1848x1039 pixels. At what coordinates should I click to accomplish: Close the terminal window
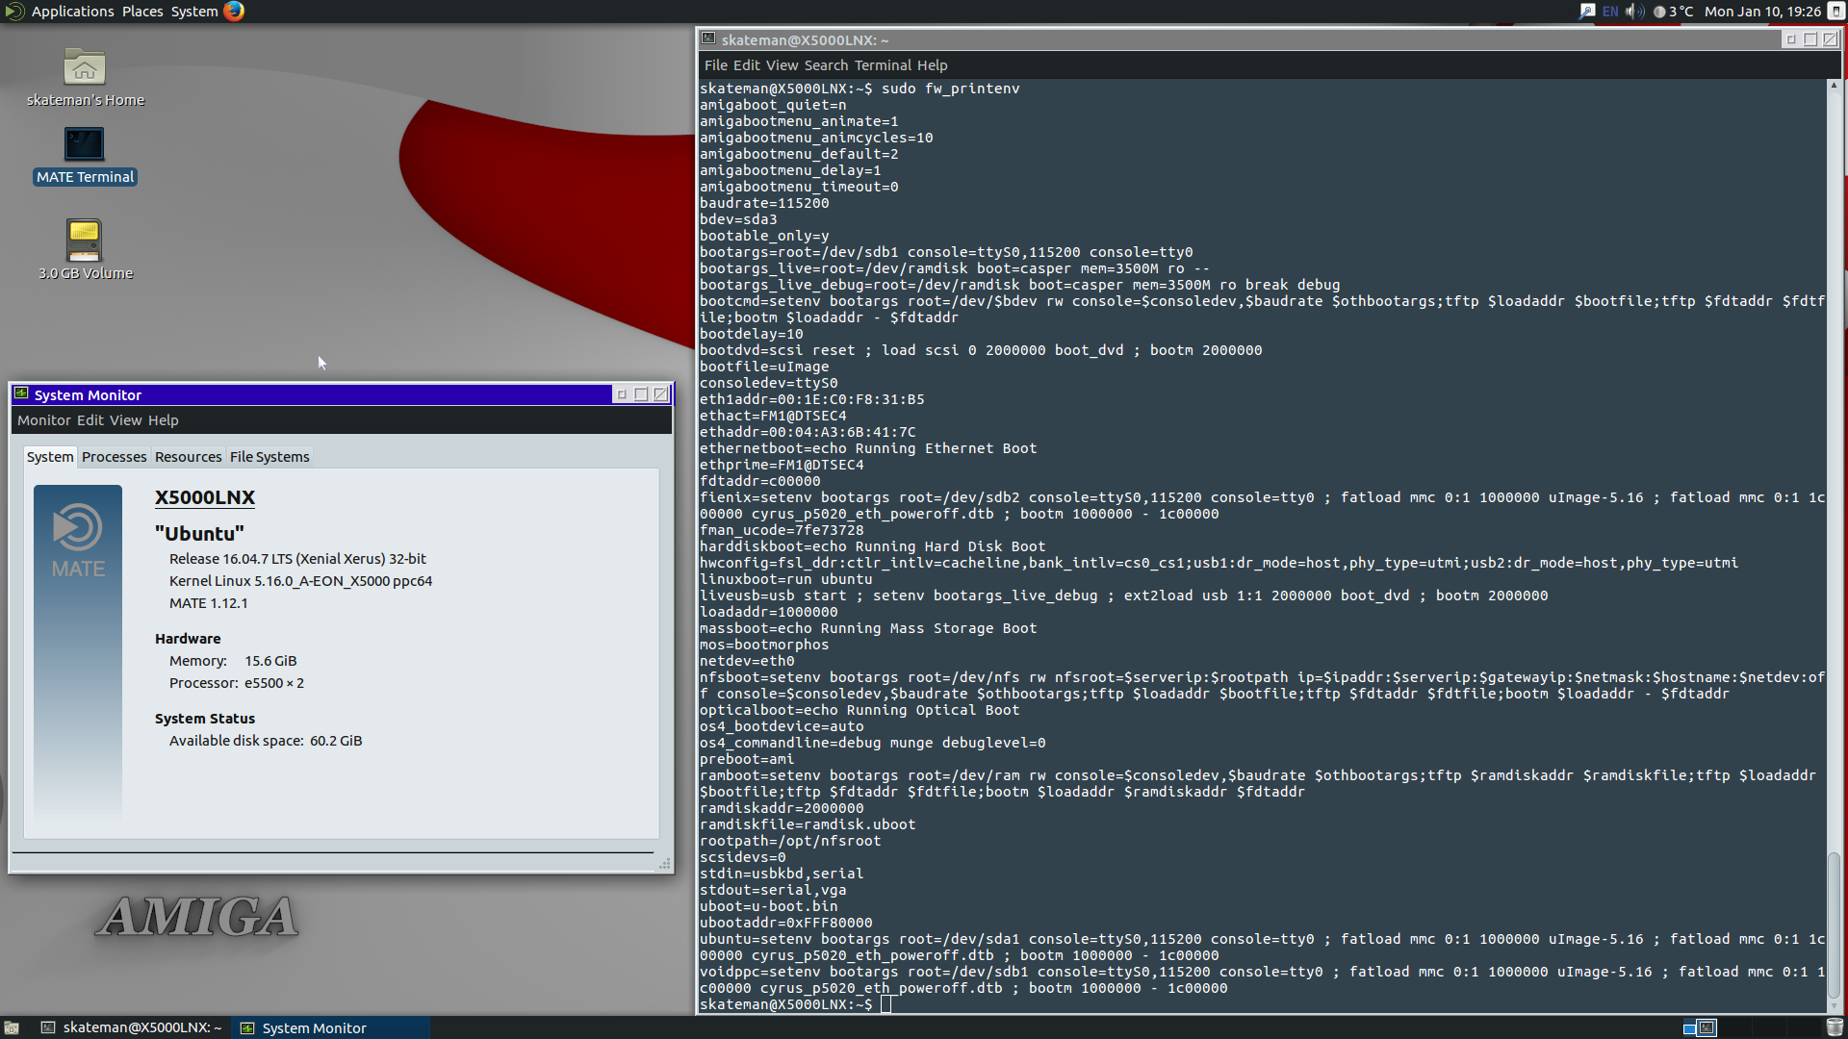pyautogui.click(x=1830, y=39)
